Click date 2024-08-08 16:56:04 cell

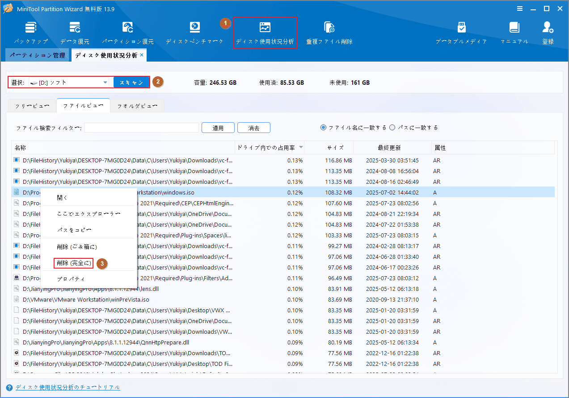tap(392, 171)
